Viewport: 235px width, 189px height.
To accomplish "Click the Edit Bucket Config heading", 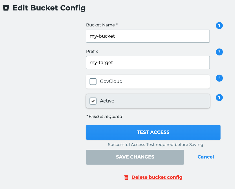I will [49, 8].
